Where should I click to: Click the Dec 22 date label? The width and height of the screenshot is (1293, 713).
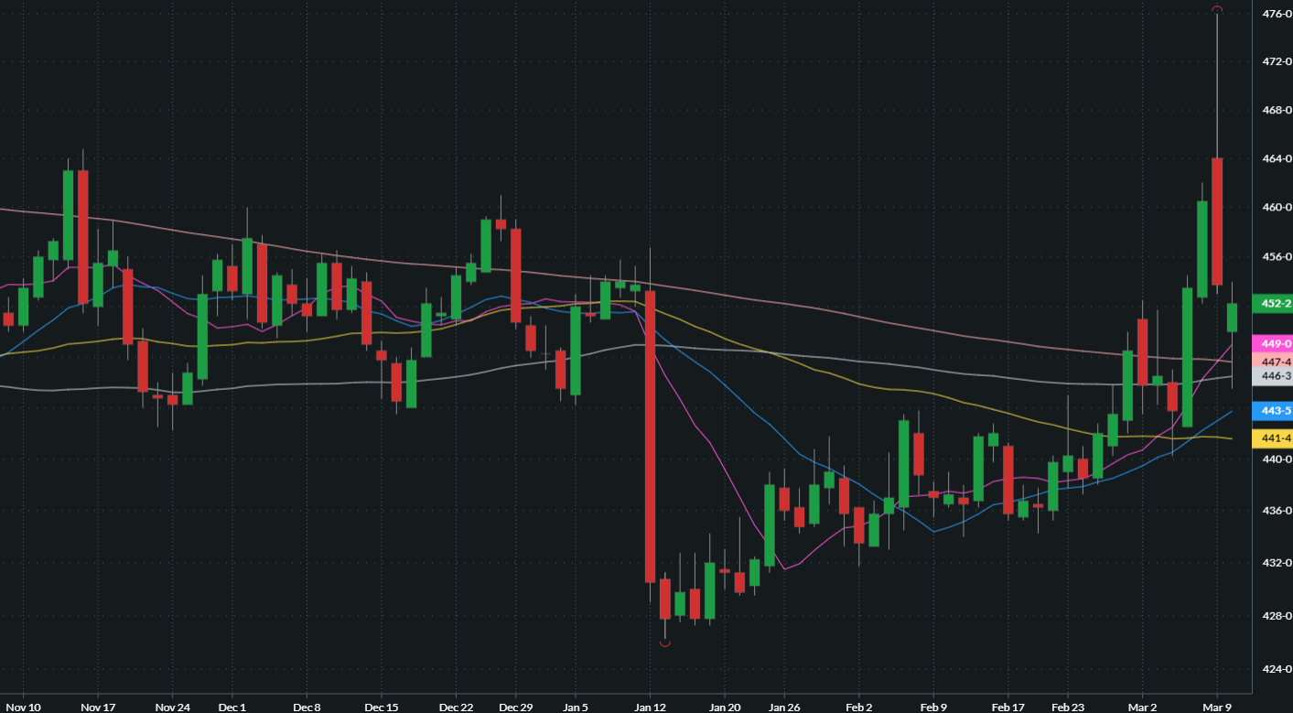click(x=457, y=708)
